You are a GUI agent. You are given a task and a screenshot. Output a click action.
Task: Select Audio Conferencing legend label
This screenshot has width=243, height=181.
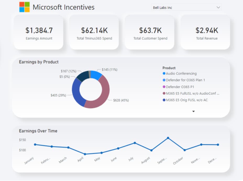(x=181, y=73)
